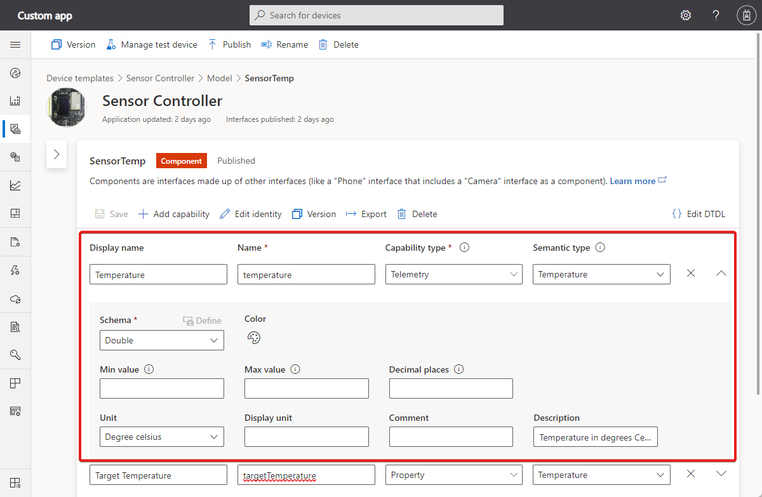The image size is (762, 497).
Task: Show Semantic type info tooltip
Action: (x=600, y=248)
